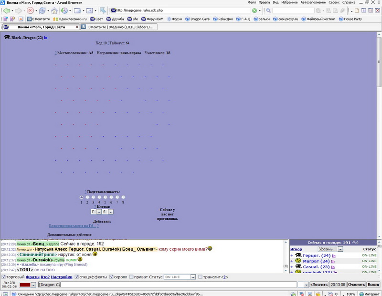Click the mouse-pointer tool icon in the toolbar
382x296 pixels.
pos(103,10)
